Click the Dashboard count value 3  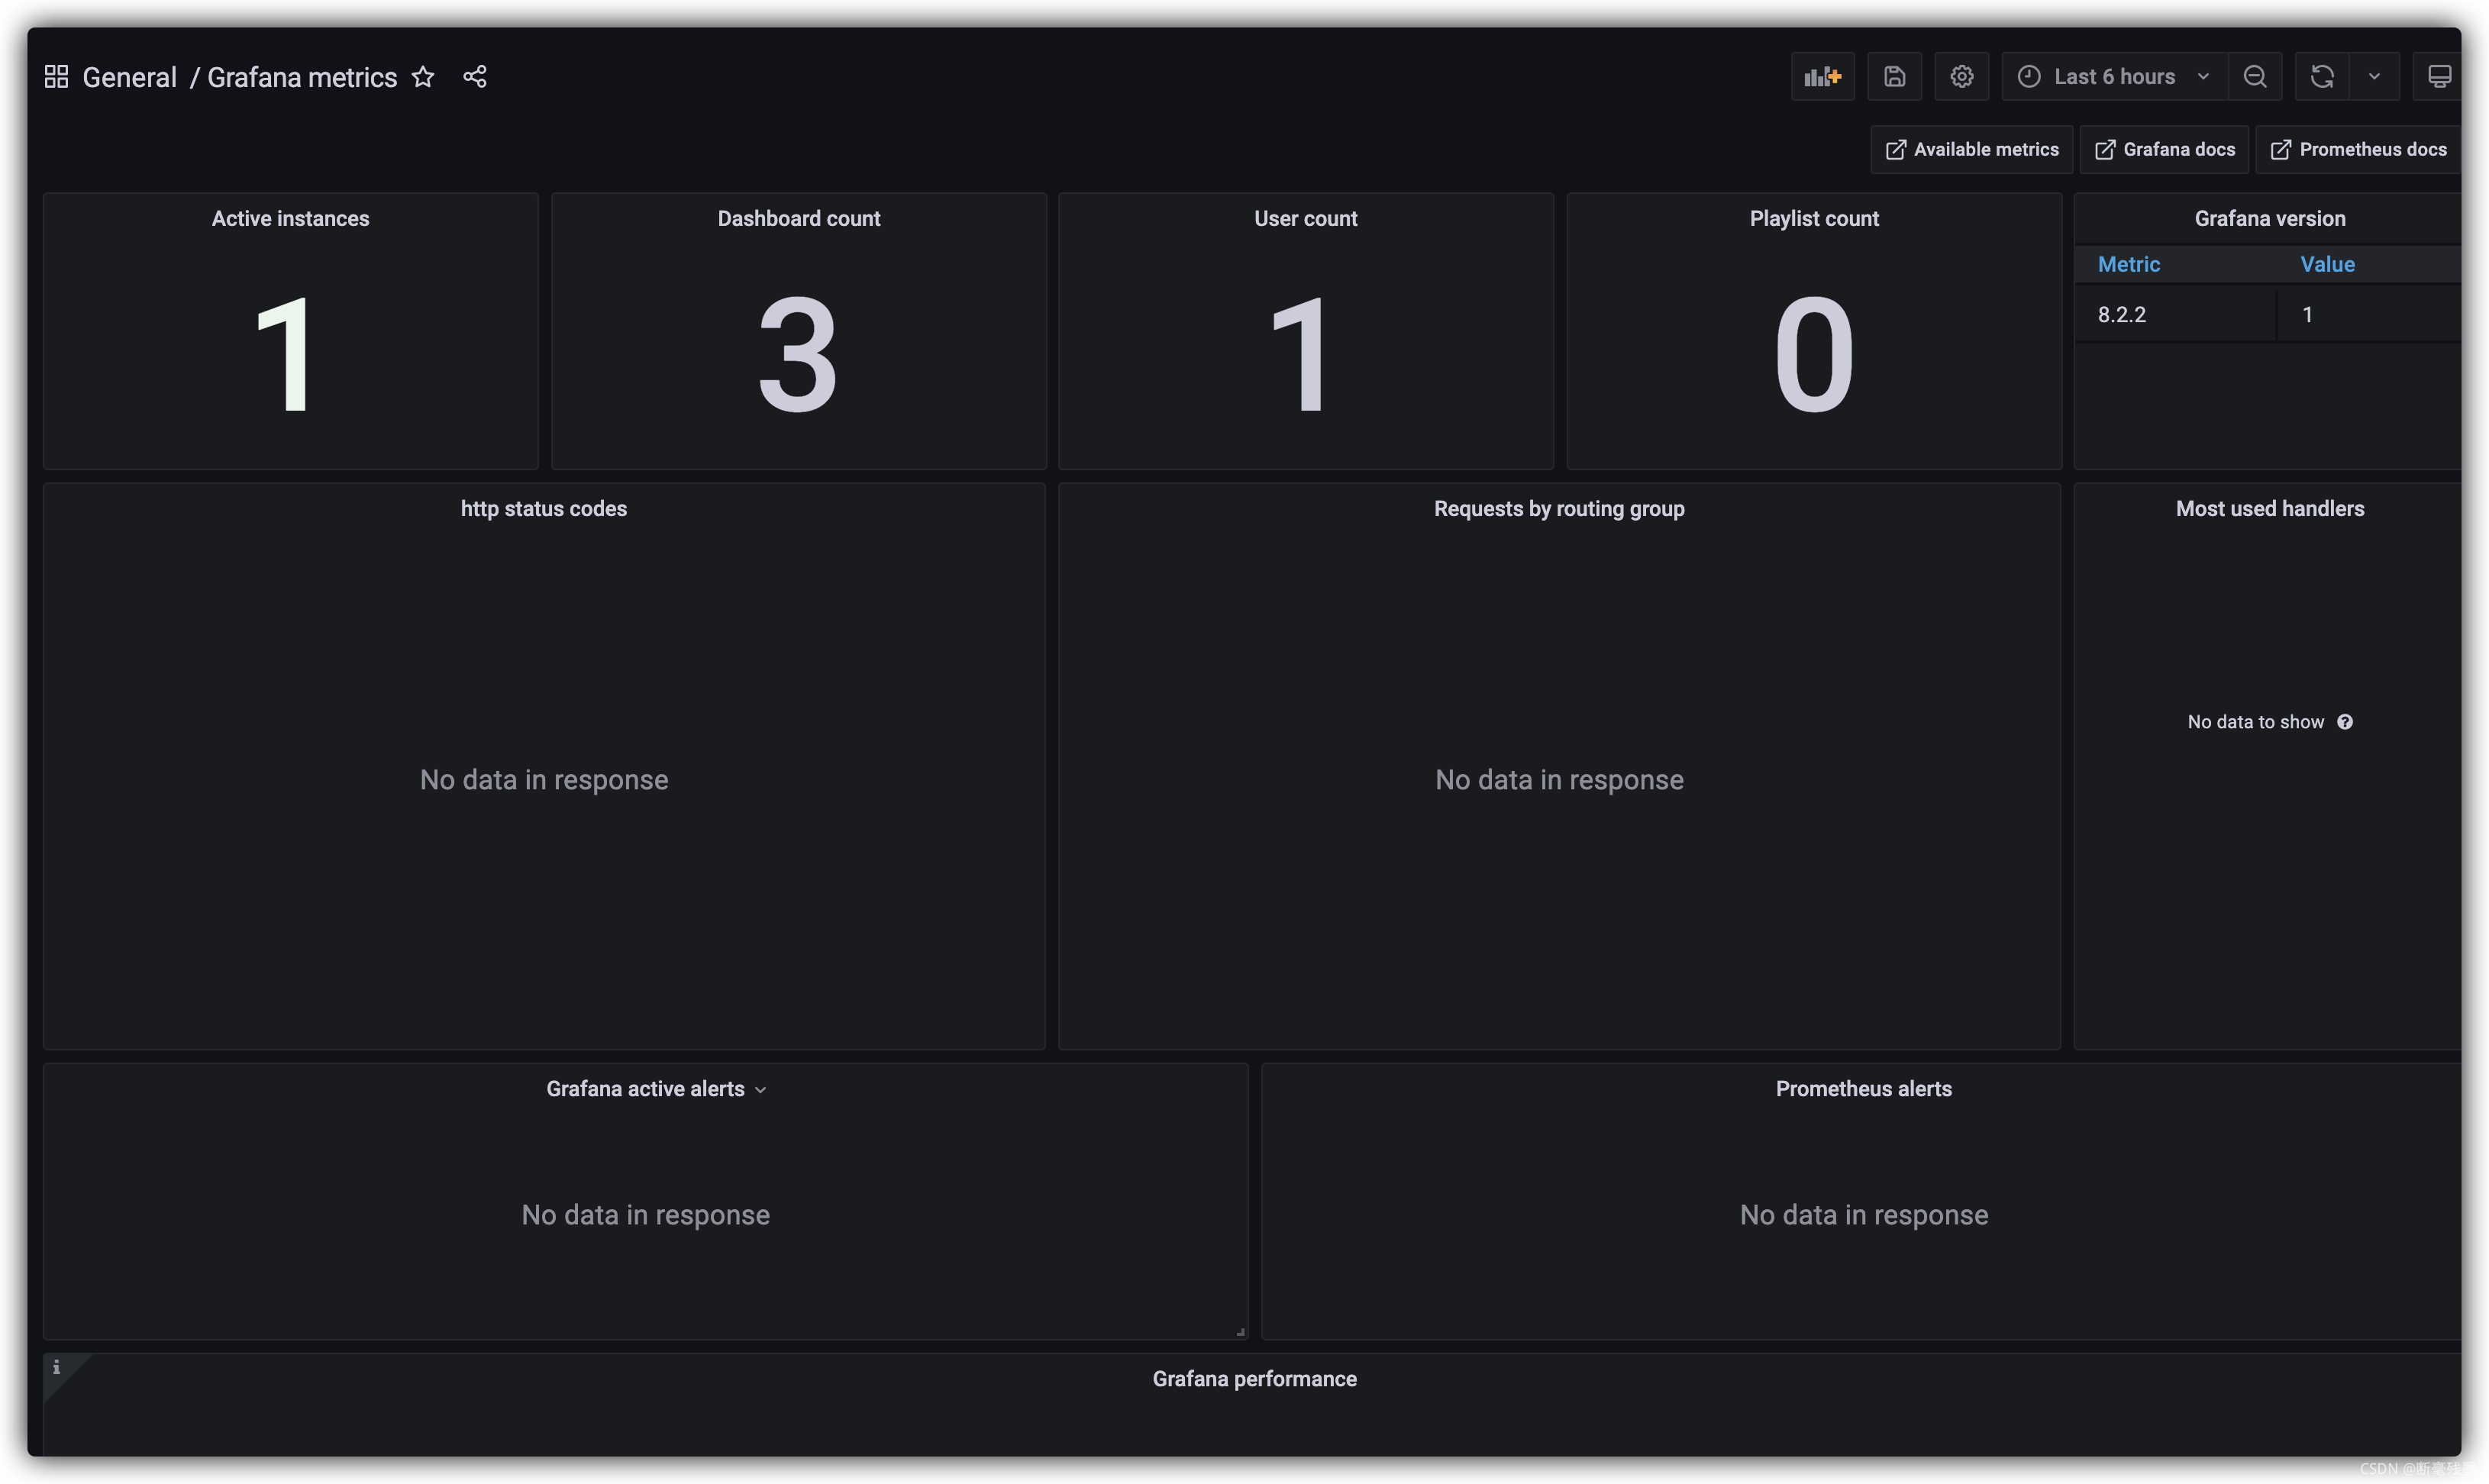(x=798, y=355)
